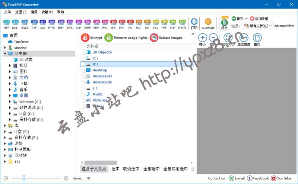The image size is (298, 184).
Task: Open the Advanced filter link
Action: (x=284, y=26)
